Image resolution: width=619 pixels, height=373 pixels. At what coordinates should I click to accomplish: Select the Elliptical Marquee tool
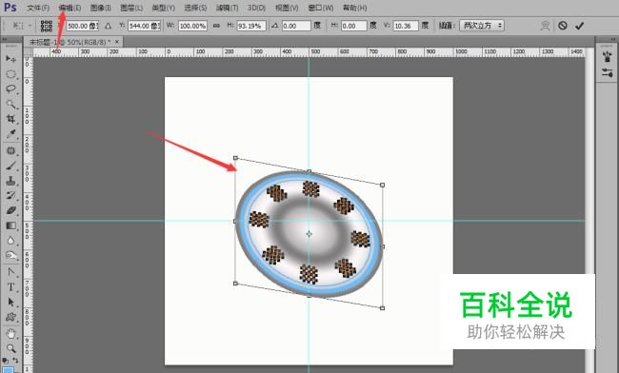pos(10,74)
